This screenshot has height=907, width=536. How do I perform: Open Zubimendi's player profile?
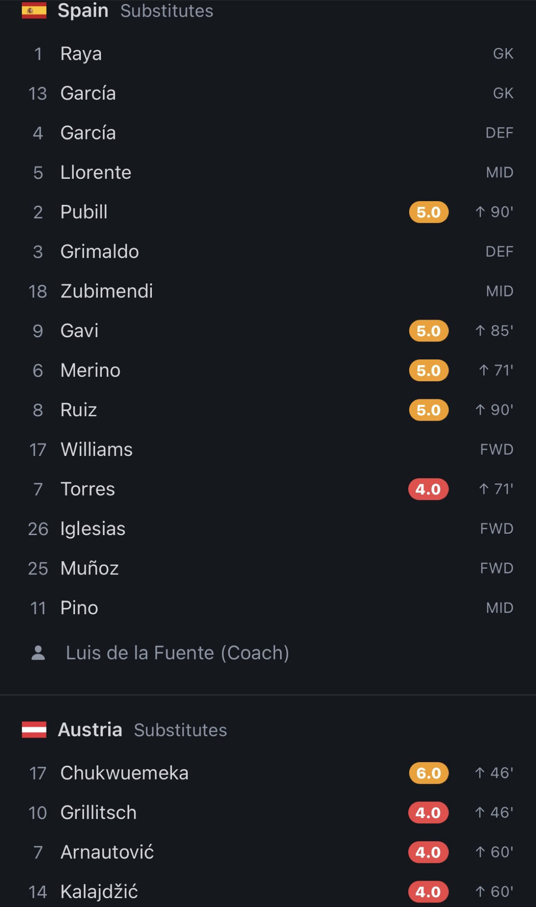click(268, 291)
